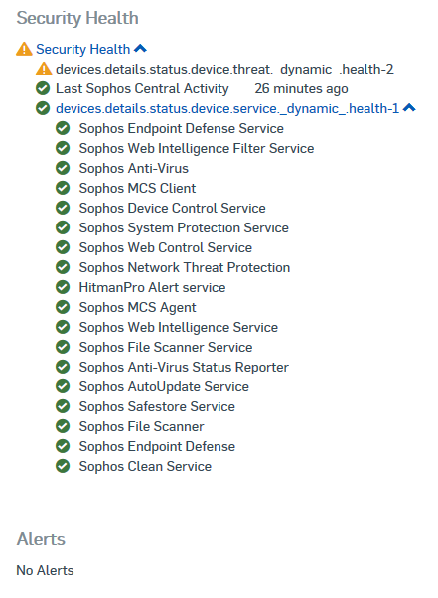Click the threat health-2 warning text
This screenshot has width=438, height=598.
tap(224, 69)
